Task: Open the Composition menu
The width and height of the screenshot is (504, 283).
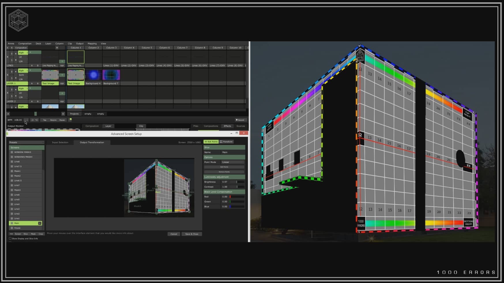Action: (25, 44)
